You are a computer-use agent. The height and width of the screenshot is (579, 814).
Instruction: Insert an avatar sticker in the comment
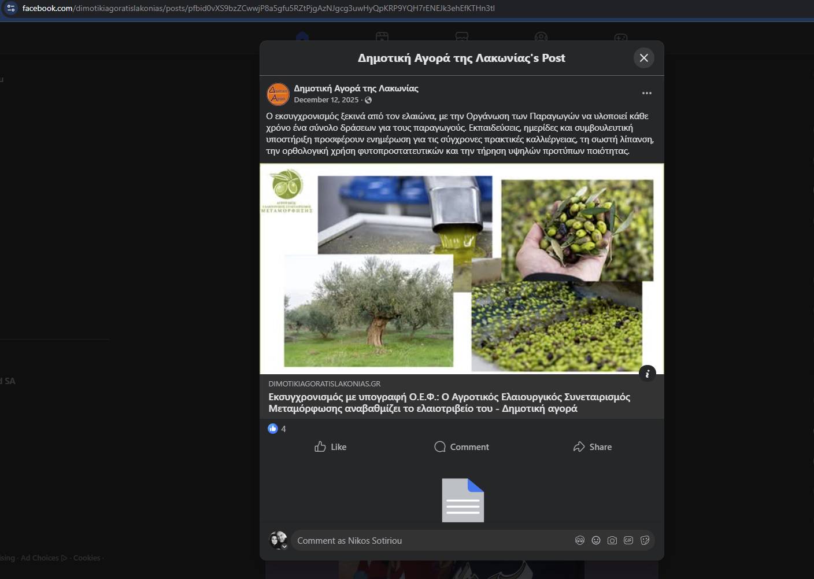point(579,540)
